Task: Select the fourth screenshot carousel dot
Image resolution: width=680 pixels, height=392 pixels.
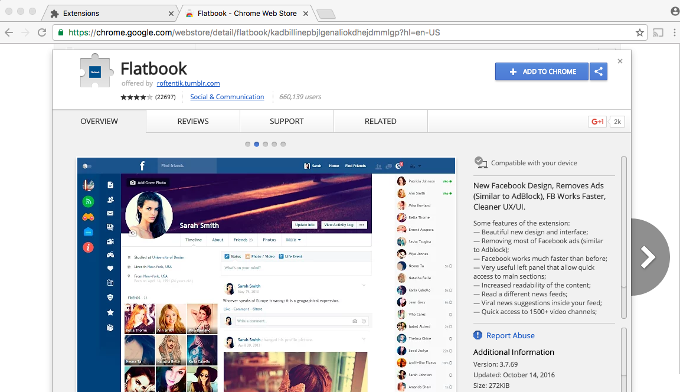Action: [x=274, y=145]
